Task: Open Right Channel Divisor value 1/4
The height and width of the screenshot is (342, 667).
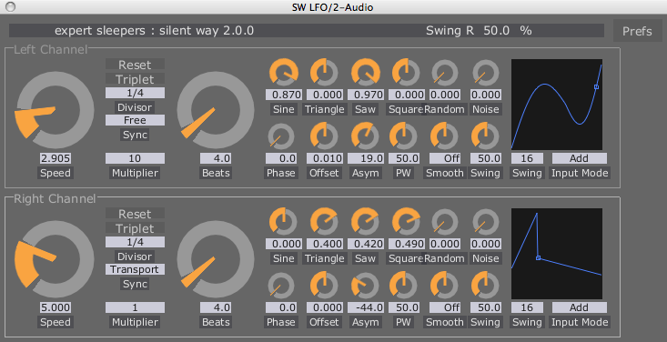Action: click(135, 242)
